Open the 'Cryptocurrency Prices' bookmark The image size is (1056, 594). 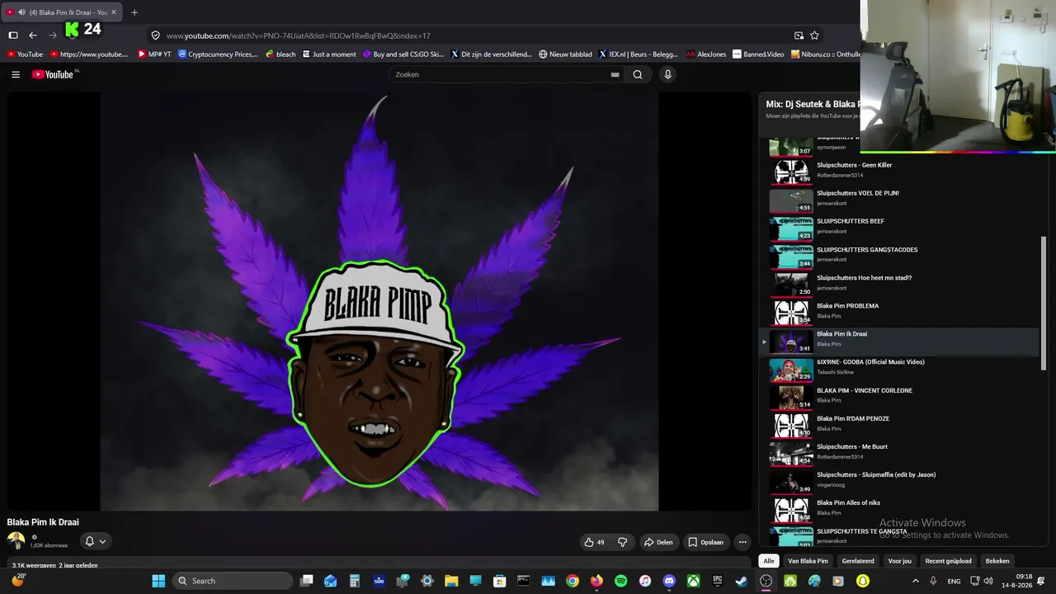point(218,54)
